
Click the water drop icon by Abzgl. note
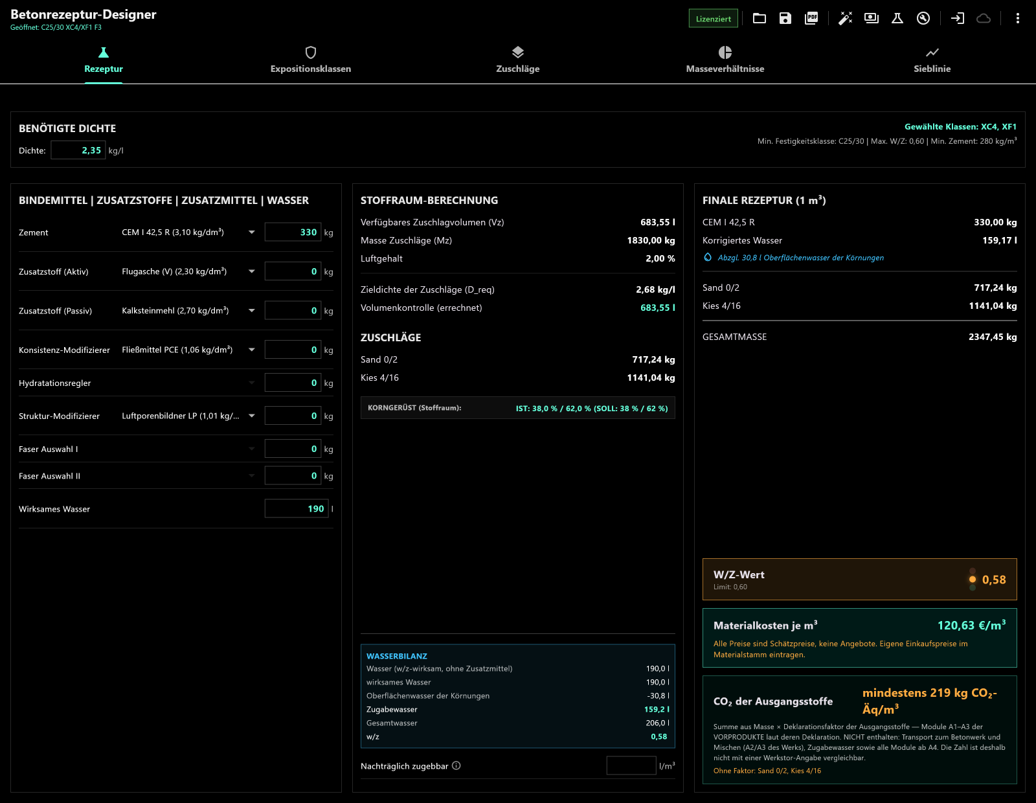coord(708,257)
